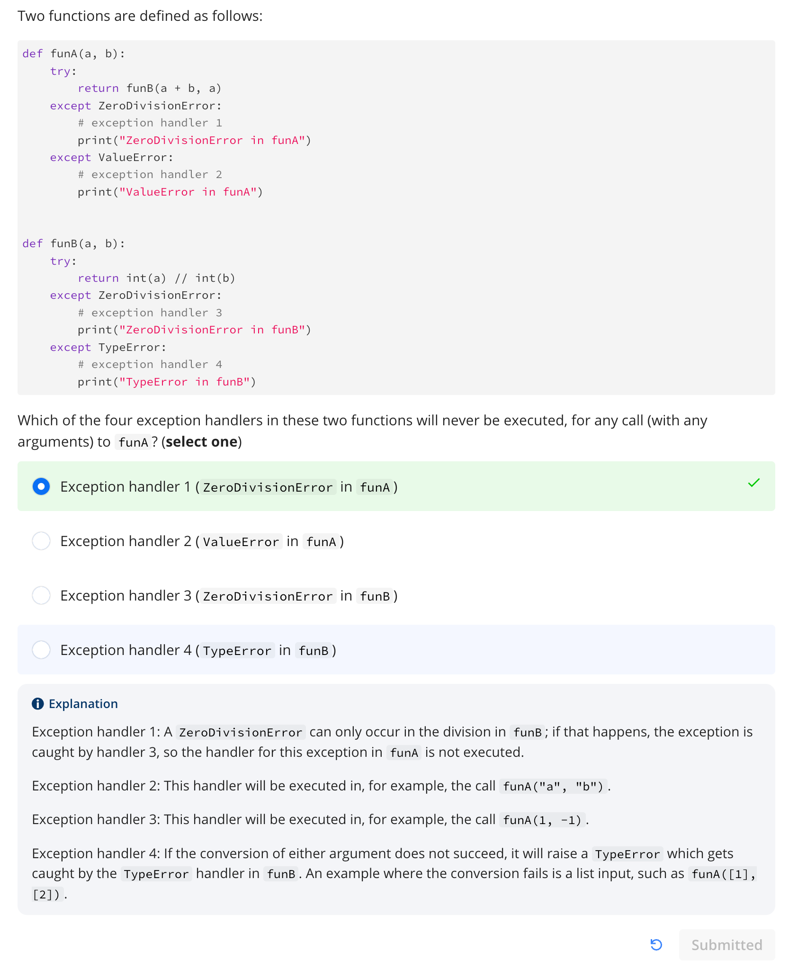Screen dimensions: 789x969
Task: Select Exception handler 1 radio button
Action: click(x=41, y=486)
